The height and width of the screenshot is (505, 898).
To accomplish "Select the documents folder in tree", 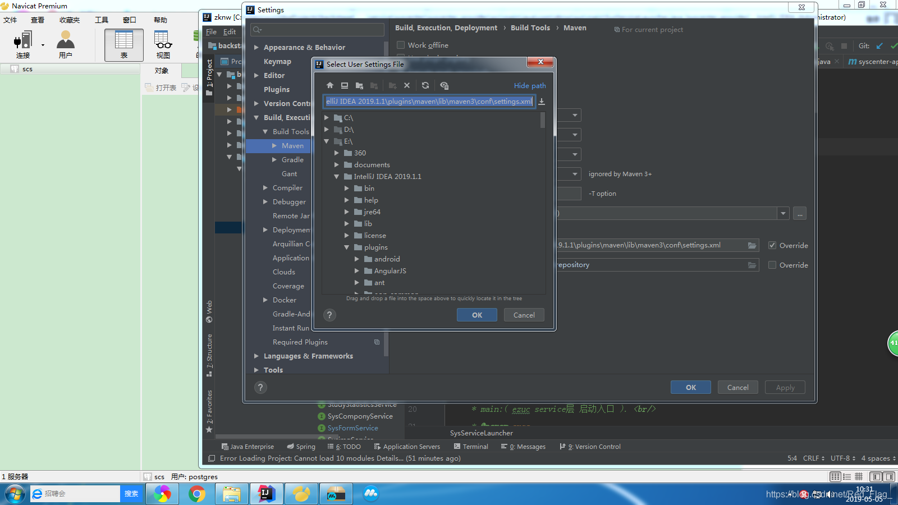I will tap(372, 165).
